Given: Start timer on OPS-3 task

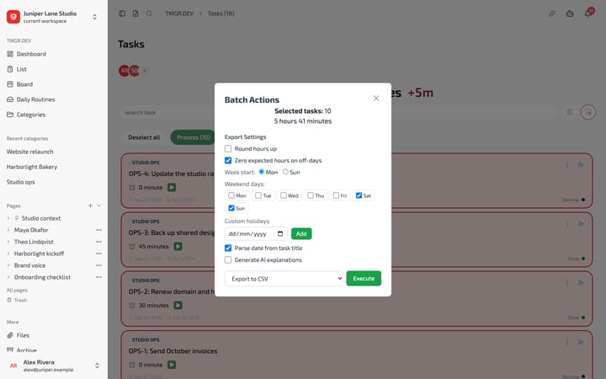Looking at the screenshot, I should pyautogui.click(x=178, y=246).
